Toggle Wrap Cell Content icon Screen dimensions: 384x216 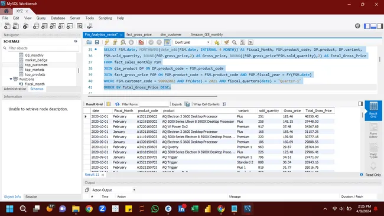click(x=224, y=104)
